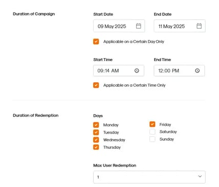Click the Saturday label text
The image size is (219, 187).
coord(168,132)
